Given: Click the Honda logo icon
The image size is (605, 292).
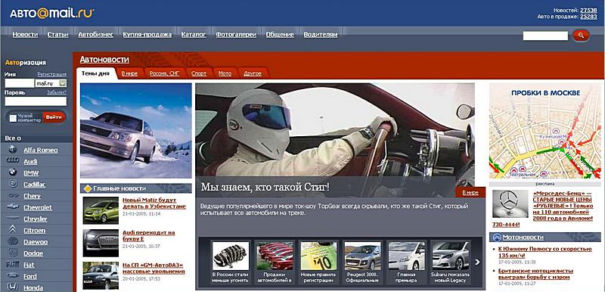Looking at the screenshot, I should tap(13, 287).
